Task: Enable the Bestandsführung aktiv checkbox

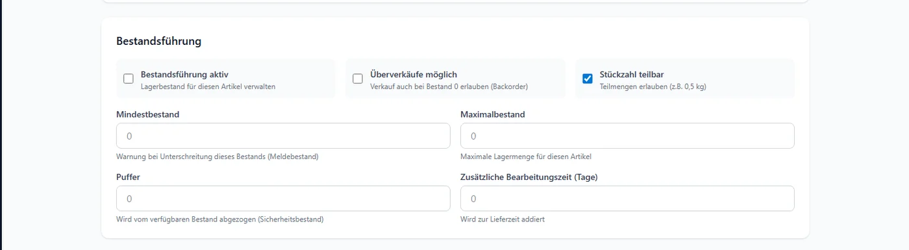Action: (129, 79)
